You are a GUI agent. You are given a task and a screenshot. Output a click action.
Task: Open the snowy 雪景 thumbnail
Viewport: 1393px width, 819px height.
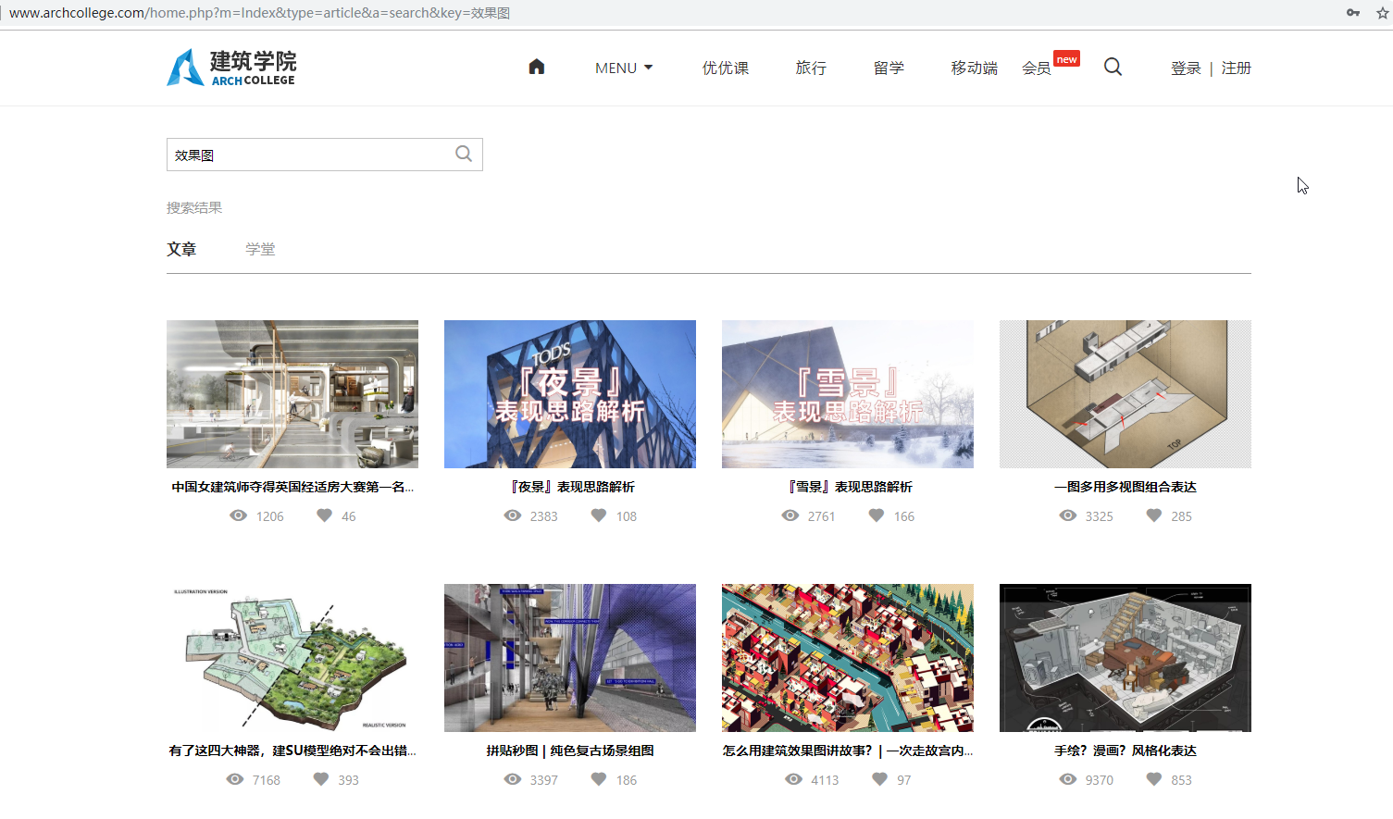848,394
